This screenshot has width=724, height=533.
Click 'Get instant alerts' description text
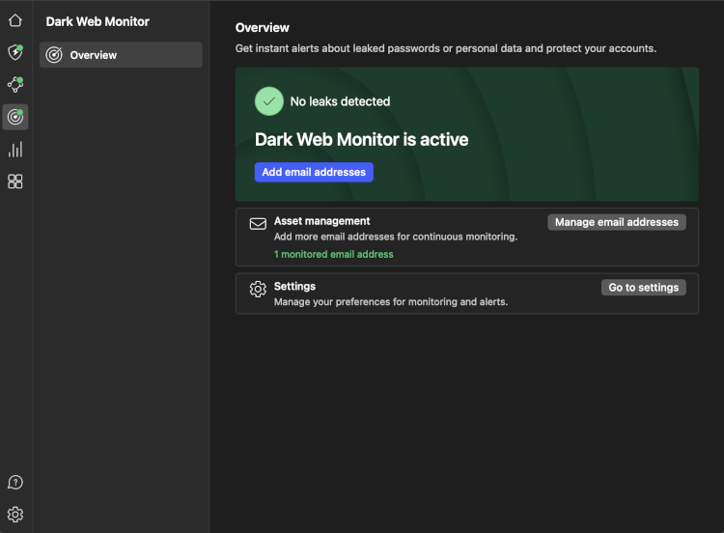click(x=446, y=48)
